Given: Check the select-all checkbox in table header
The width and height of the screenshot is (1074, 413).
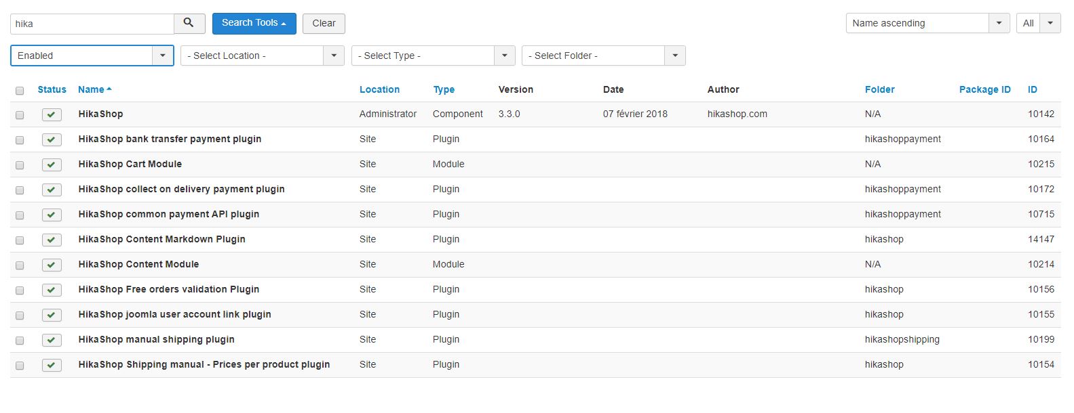Looking at the screenshot, I should 20,91.
